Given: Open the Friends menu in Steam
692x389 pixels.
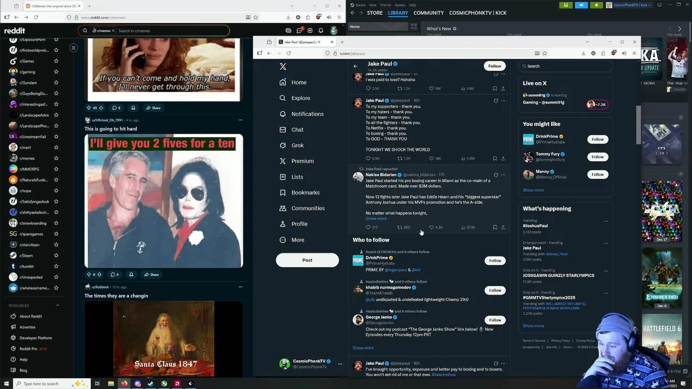Looking at the screenshot, I should coord(385,5).
